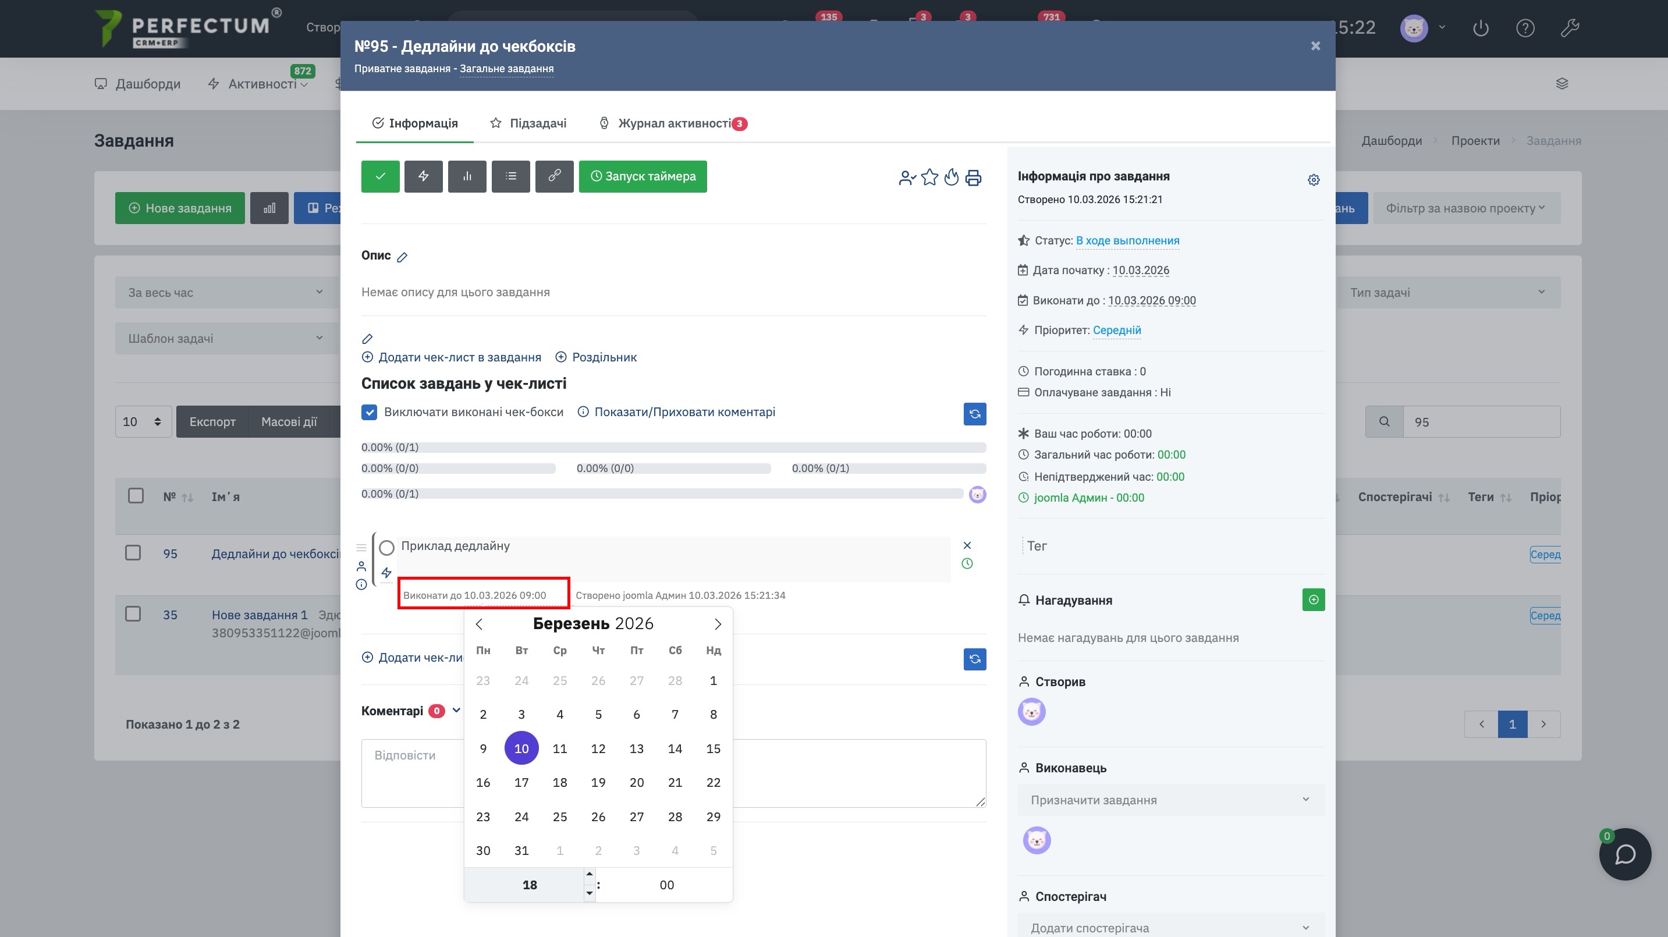The height and width of the screenshot is (937, 1668).
Task: Delete checklist item Приклад дедлайну
Action: coord(967,545)
